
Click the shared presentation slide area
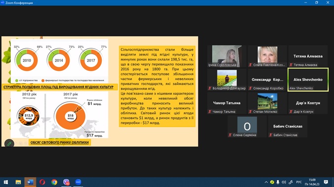(100, 91)
